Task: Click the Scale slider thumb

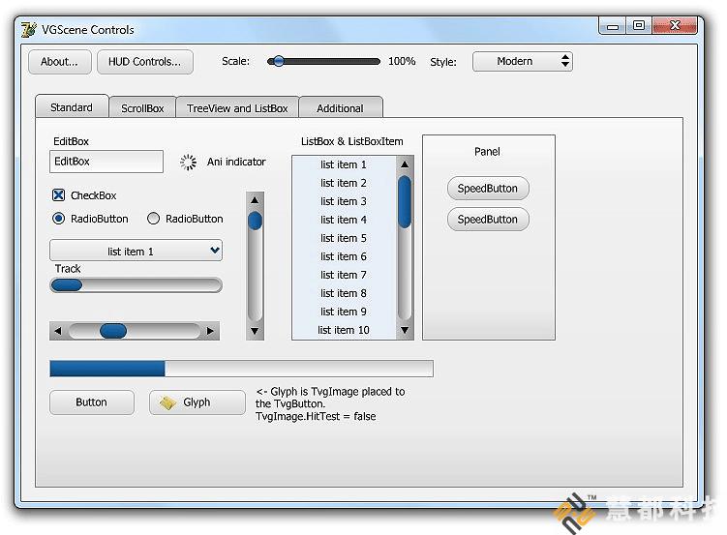Action: [278, 61]
